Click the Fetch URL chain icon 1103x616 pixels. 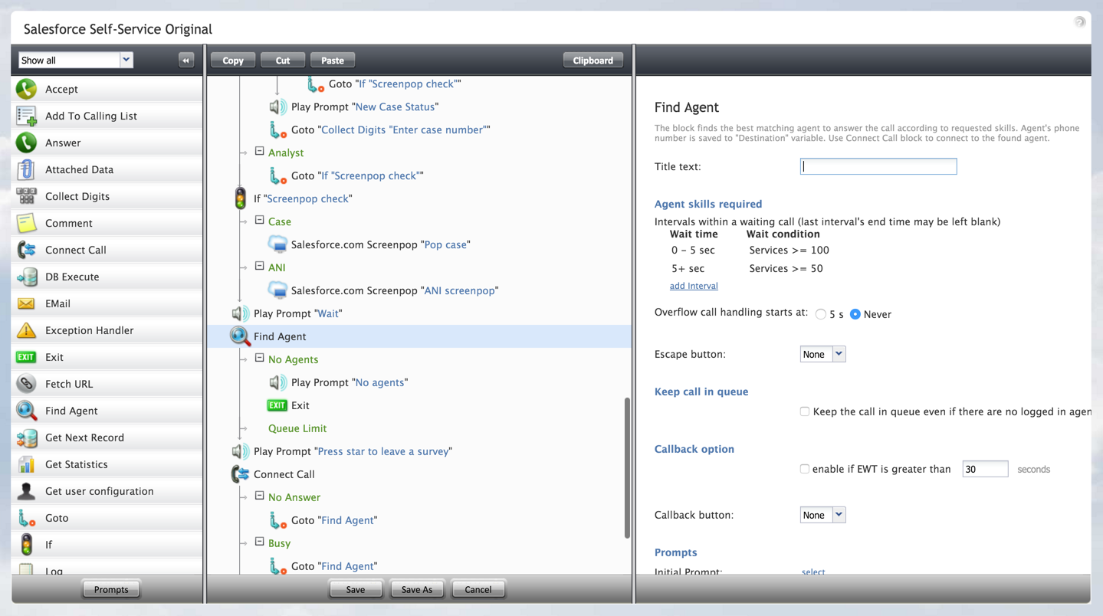pos(26,384)
